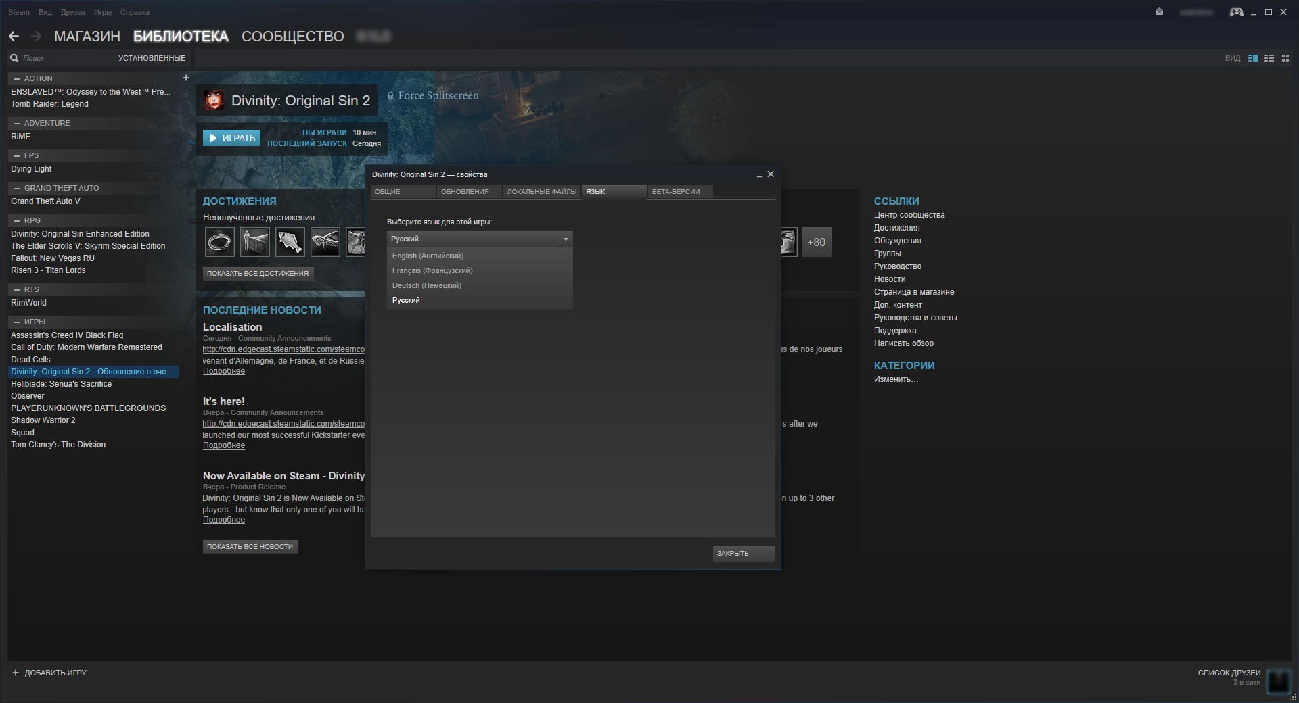Click the ИГРАТЬ play button
The width and height of the screenshot is (1299, 703).
point(231,138)
